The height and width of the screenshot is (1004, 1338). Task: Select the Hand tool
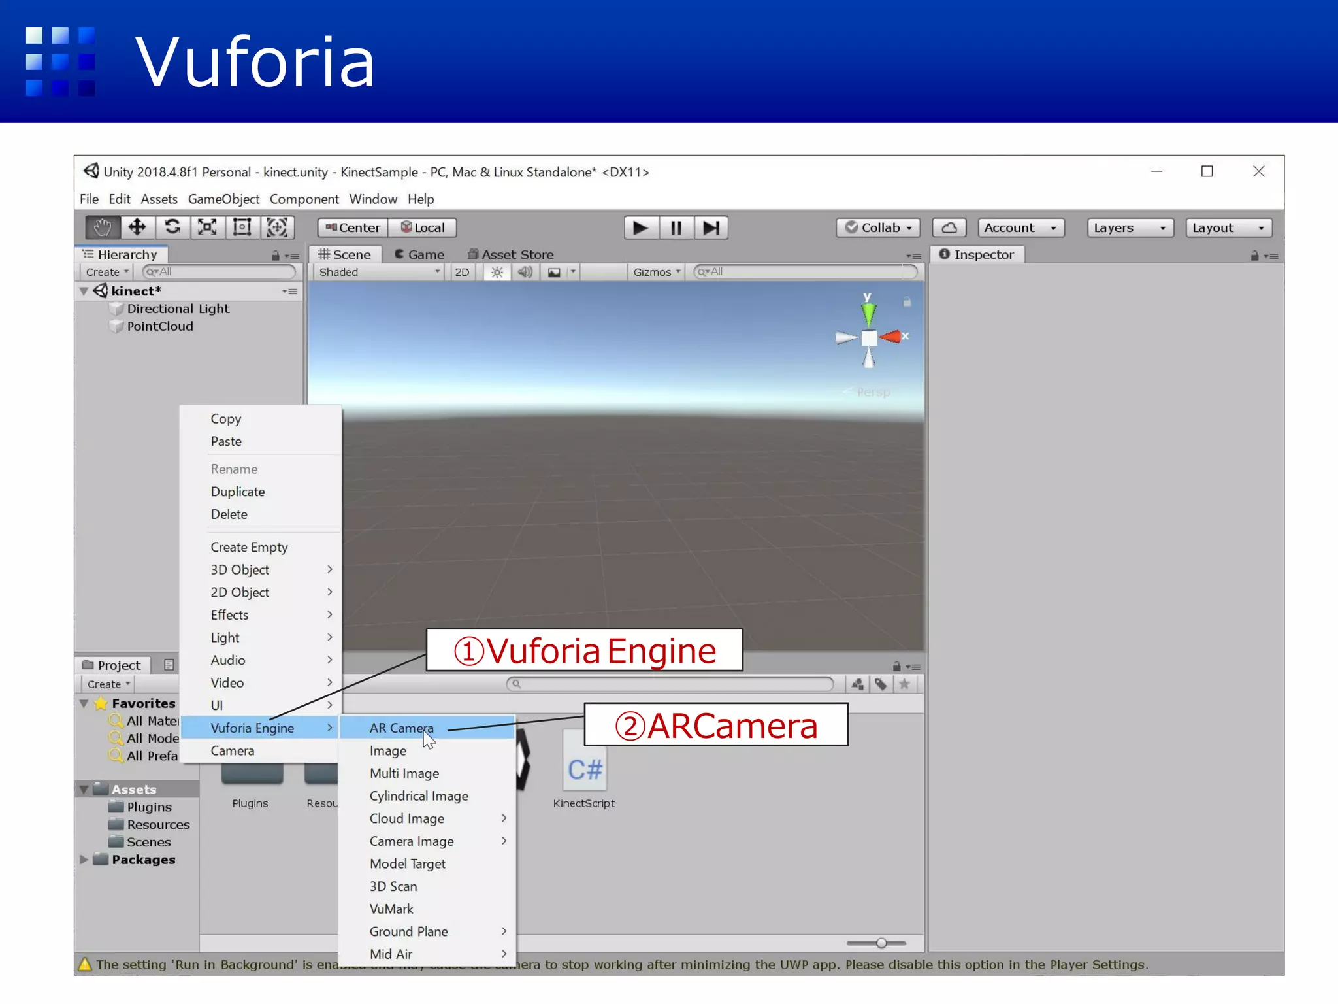click(x=103, y=227)
